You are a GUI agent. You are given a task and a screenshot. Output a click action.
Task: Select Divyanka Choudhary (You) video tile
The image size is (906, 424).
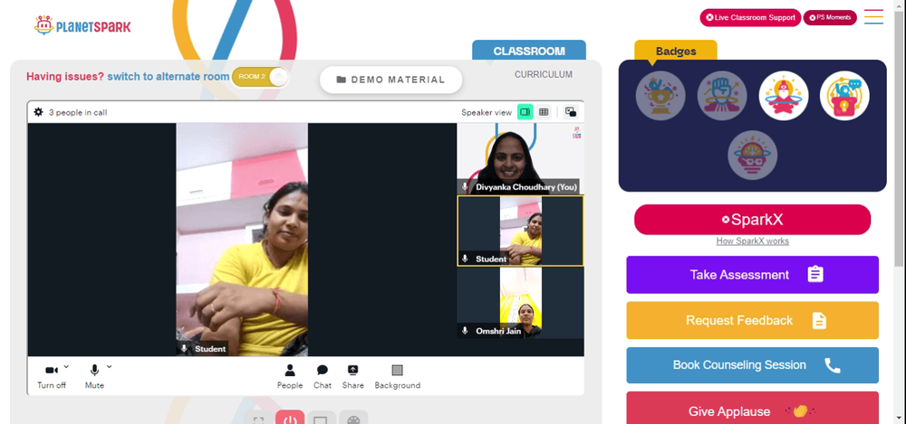point(520,158)
